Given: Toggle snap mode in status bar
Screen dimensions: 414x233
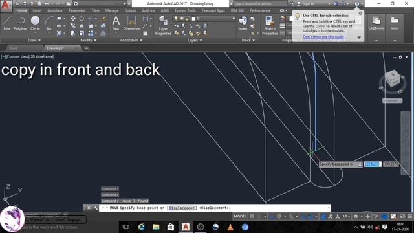Looking at the screenshot, I should point(259,216).
